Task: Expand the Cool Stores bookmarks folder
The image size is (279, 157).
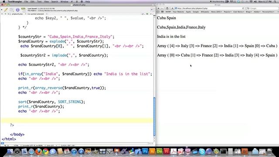Action: pos(238,12)
